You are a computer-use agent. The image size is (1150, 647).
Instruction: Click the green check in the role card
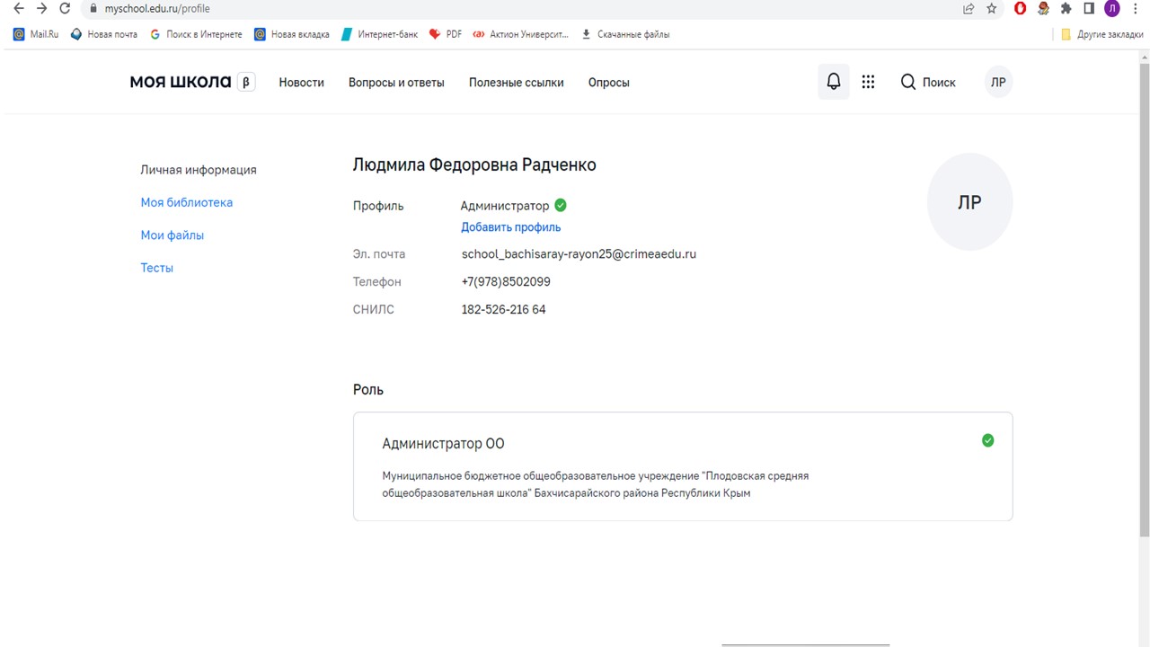coord(987,440)
